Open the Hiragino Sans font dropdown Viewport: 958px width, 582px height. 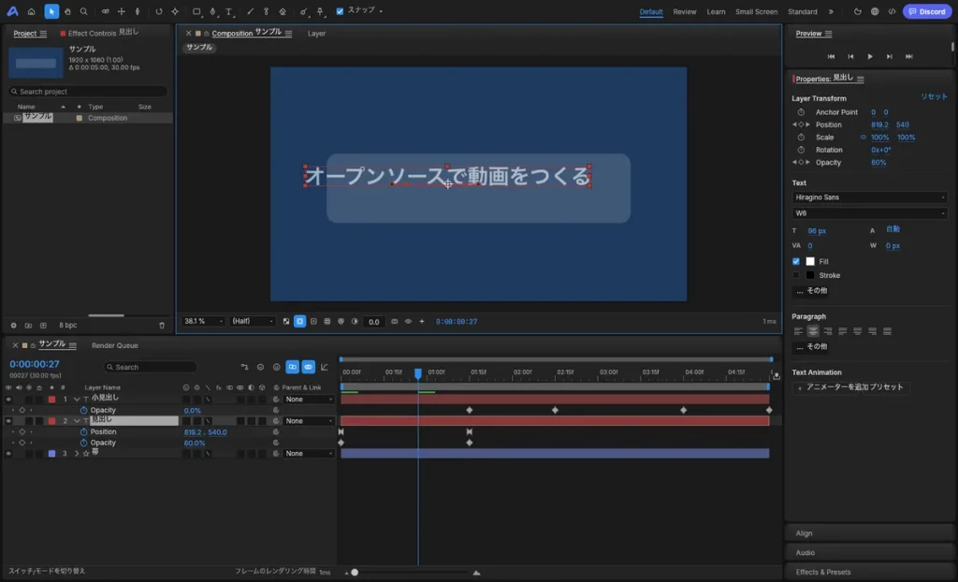coord(869,197)
